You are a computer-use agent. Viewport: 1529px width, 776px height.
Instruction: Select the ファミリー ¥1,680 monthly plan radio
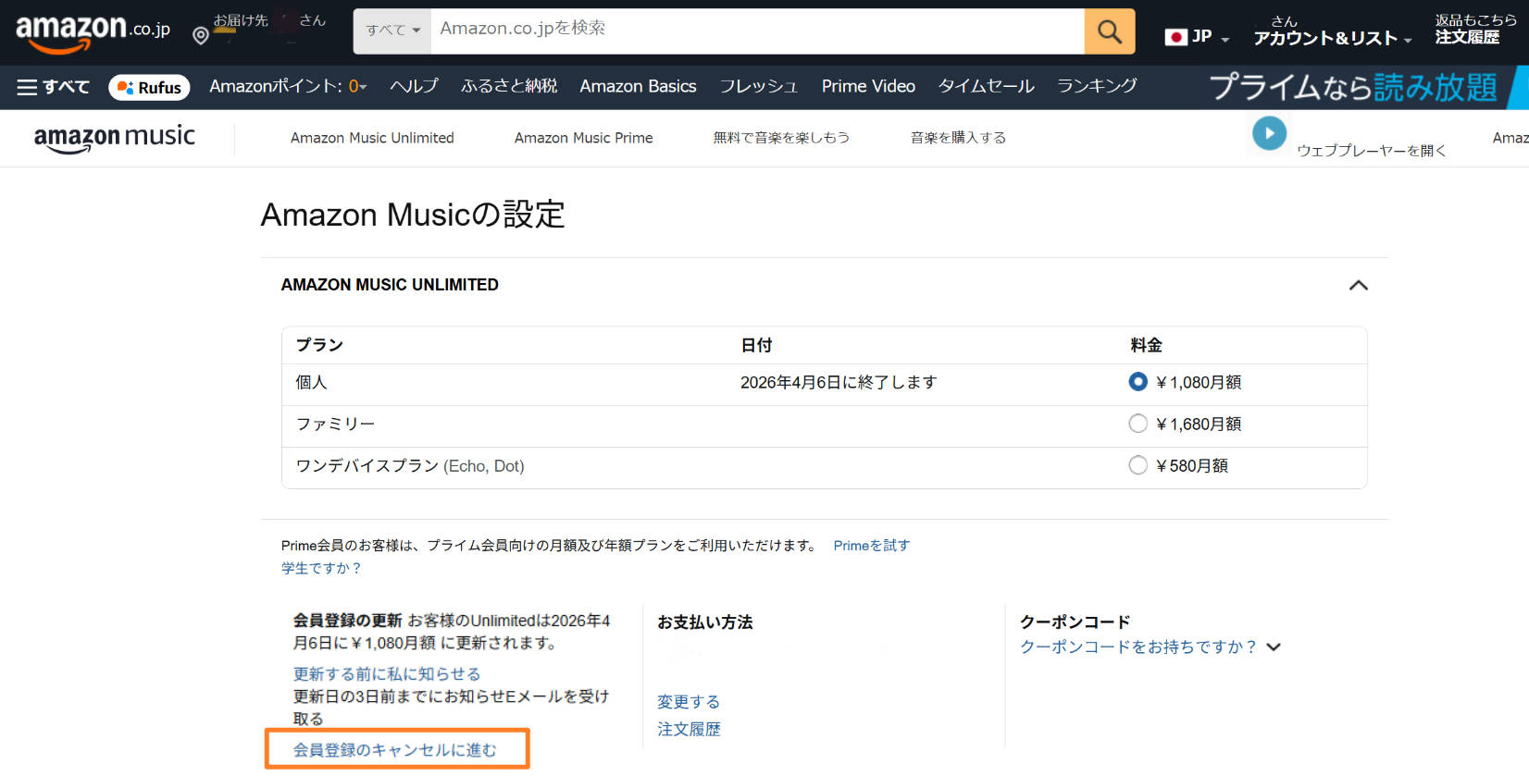click(x=1138, y=423)
